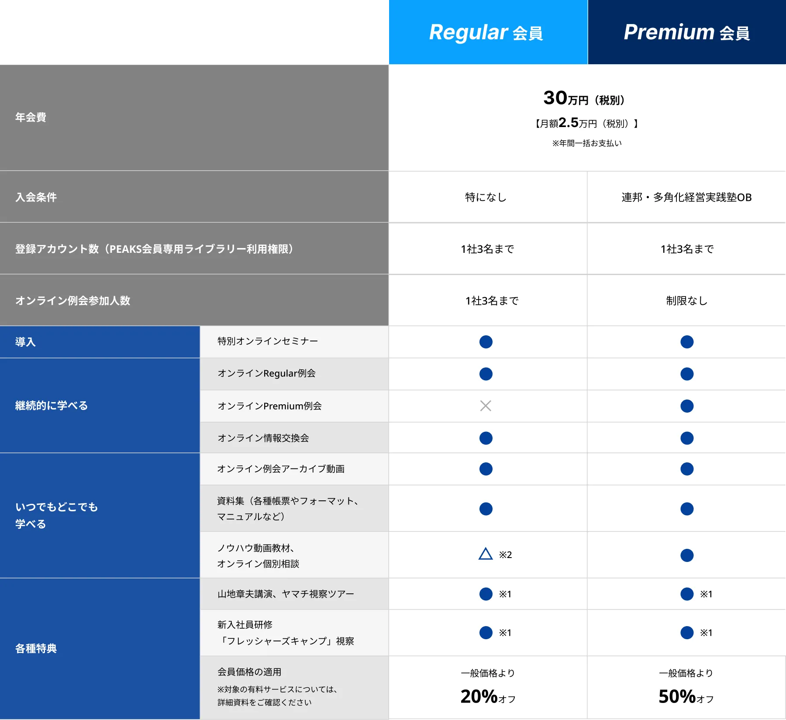The image size is (786, 720).
Task: Click Premium's blue dot for オンラインPremium例会
Action: click(x=687, y=406)
